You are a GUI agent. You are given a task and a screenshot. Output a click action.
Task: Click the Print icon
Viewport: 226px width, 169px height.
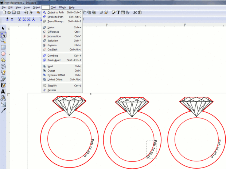click(19, 12)
